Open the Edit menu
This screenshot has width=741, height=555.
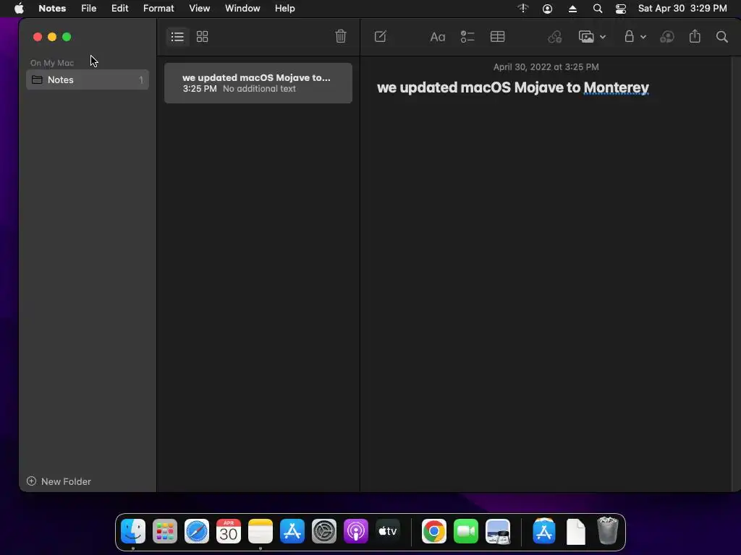pos(119,8)
